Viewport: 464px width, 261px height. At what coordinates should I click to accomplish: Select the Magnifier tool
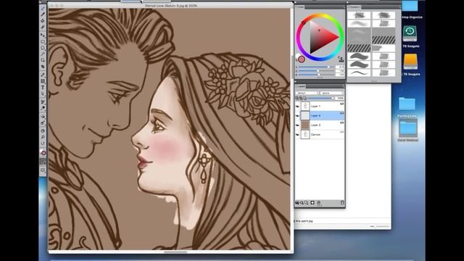click(43, 137)
